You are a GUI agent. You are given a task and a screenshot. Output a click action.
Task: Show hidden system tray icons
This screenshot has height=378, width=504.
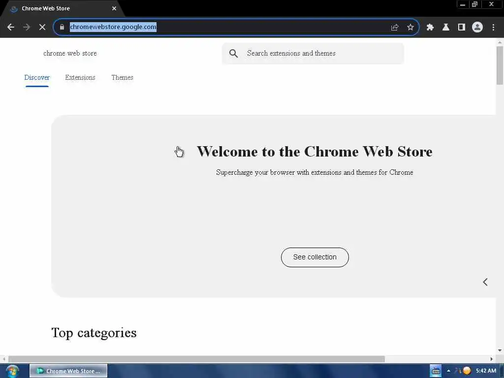click(448, 371)
